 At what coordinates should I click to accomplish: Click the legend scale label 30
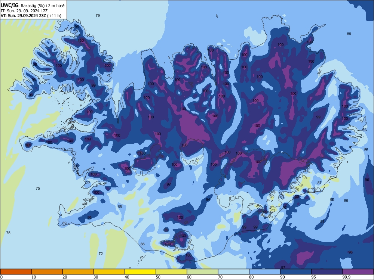[x=96, y=277]
